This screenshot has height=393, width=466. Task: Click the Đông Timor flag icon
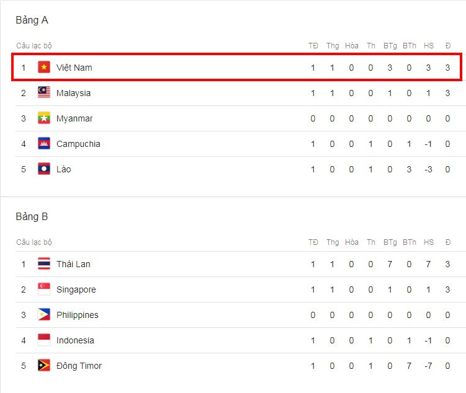pyautogui.click(x=44, y=366)
